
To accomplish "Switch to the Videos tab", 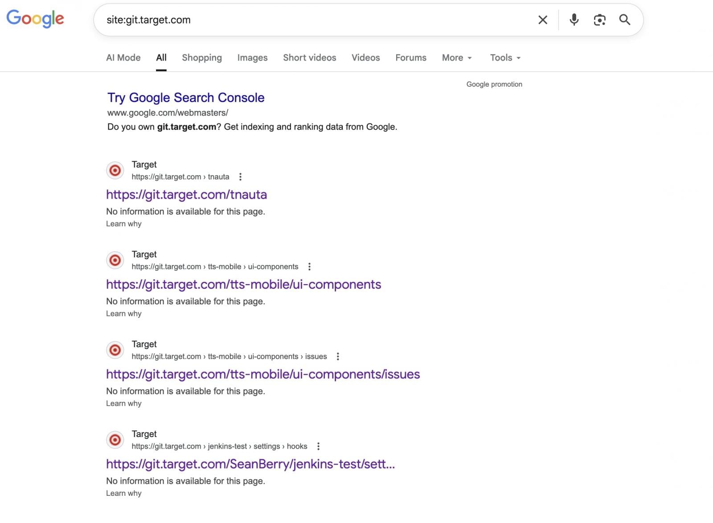I will (x=365, y=57).
